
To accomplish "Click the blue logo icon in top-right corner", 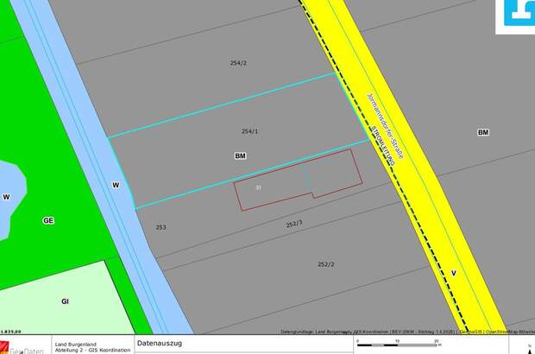I will pyautogui.click(x=519, y=13).
